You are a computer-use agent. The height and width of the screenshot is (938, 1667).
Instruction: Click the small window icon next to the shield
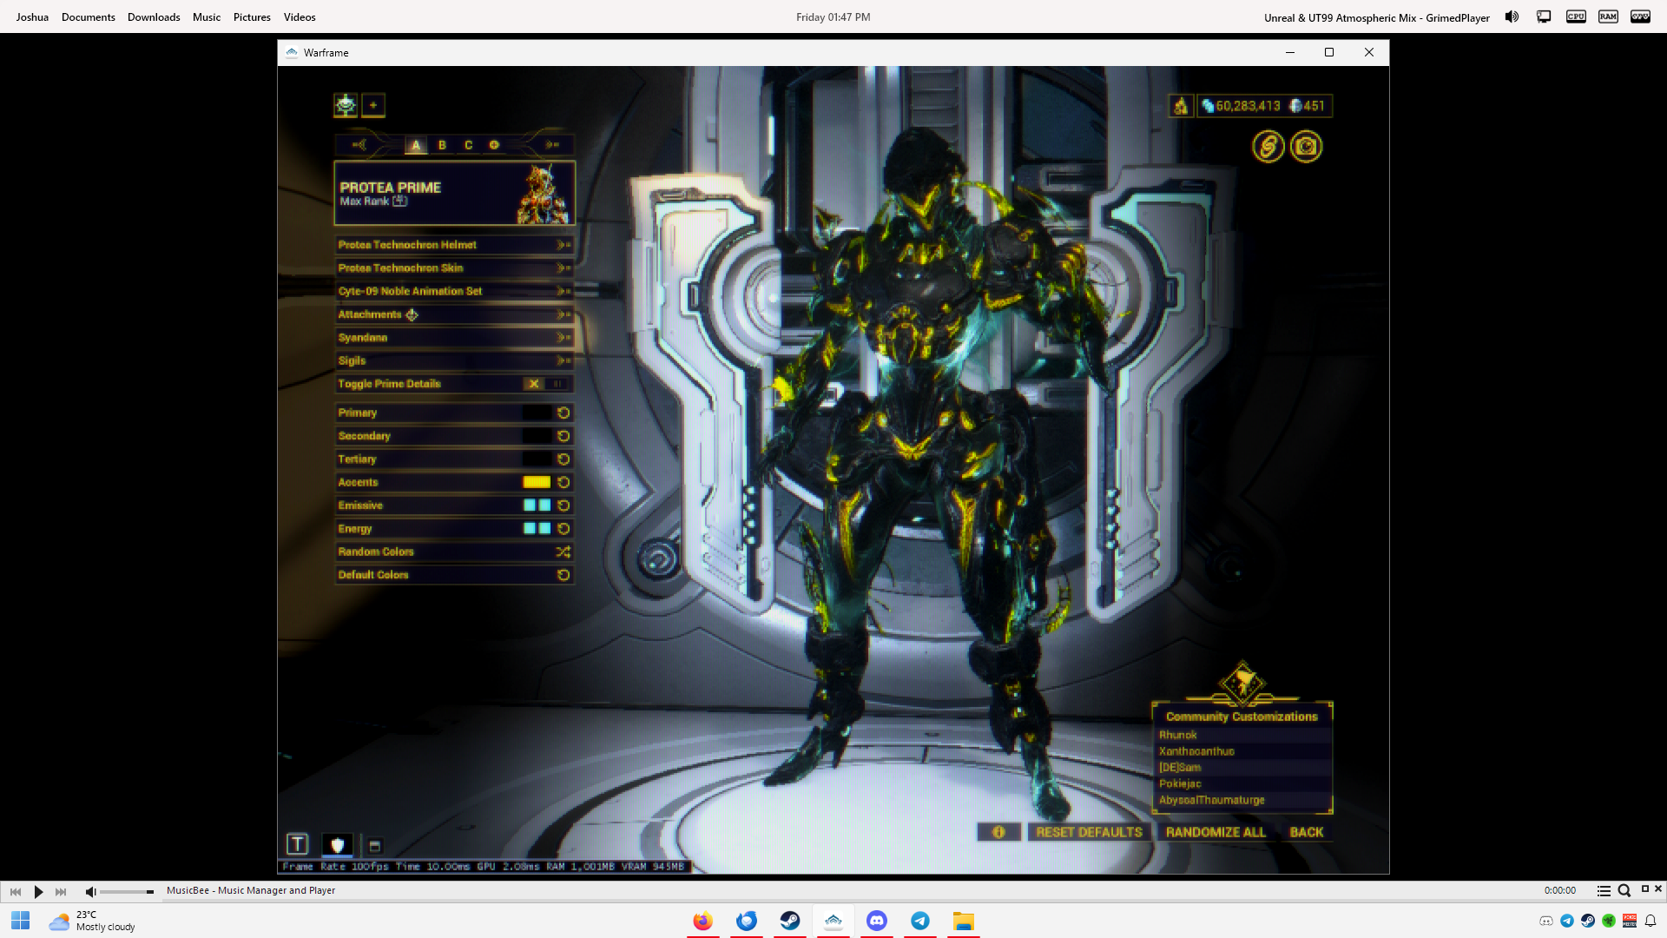click(x=375, y=846)
